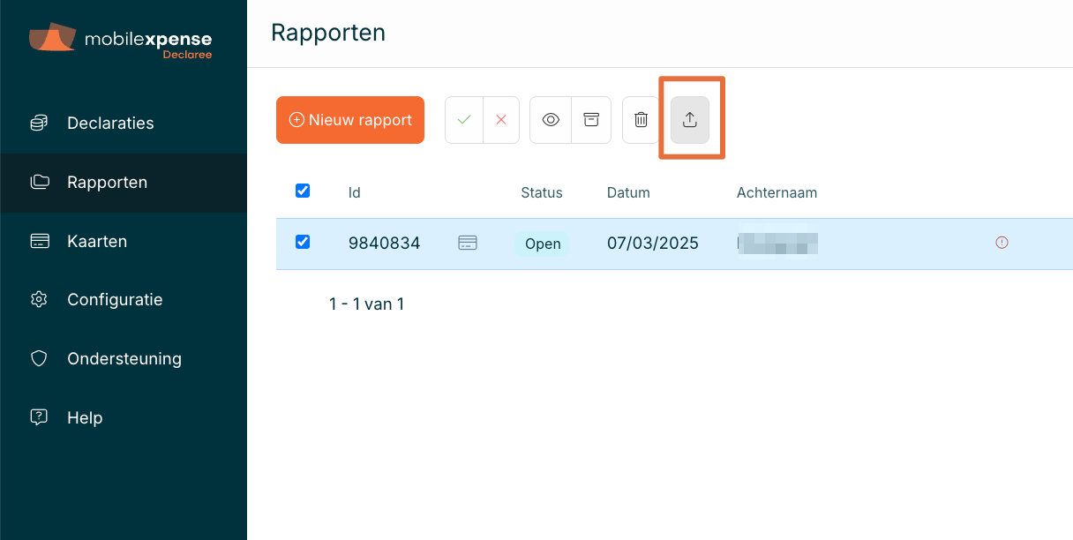Open Declaraties in the sidebar
Image resolution: width=1073 pixels, height=540 pixels.
[110, 123]
